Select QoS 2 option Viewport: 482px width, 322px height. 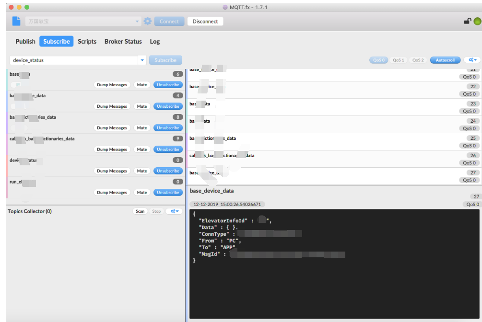pyautogui.click(x=418, y=60)
